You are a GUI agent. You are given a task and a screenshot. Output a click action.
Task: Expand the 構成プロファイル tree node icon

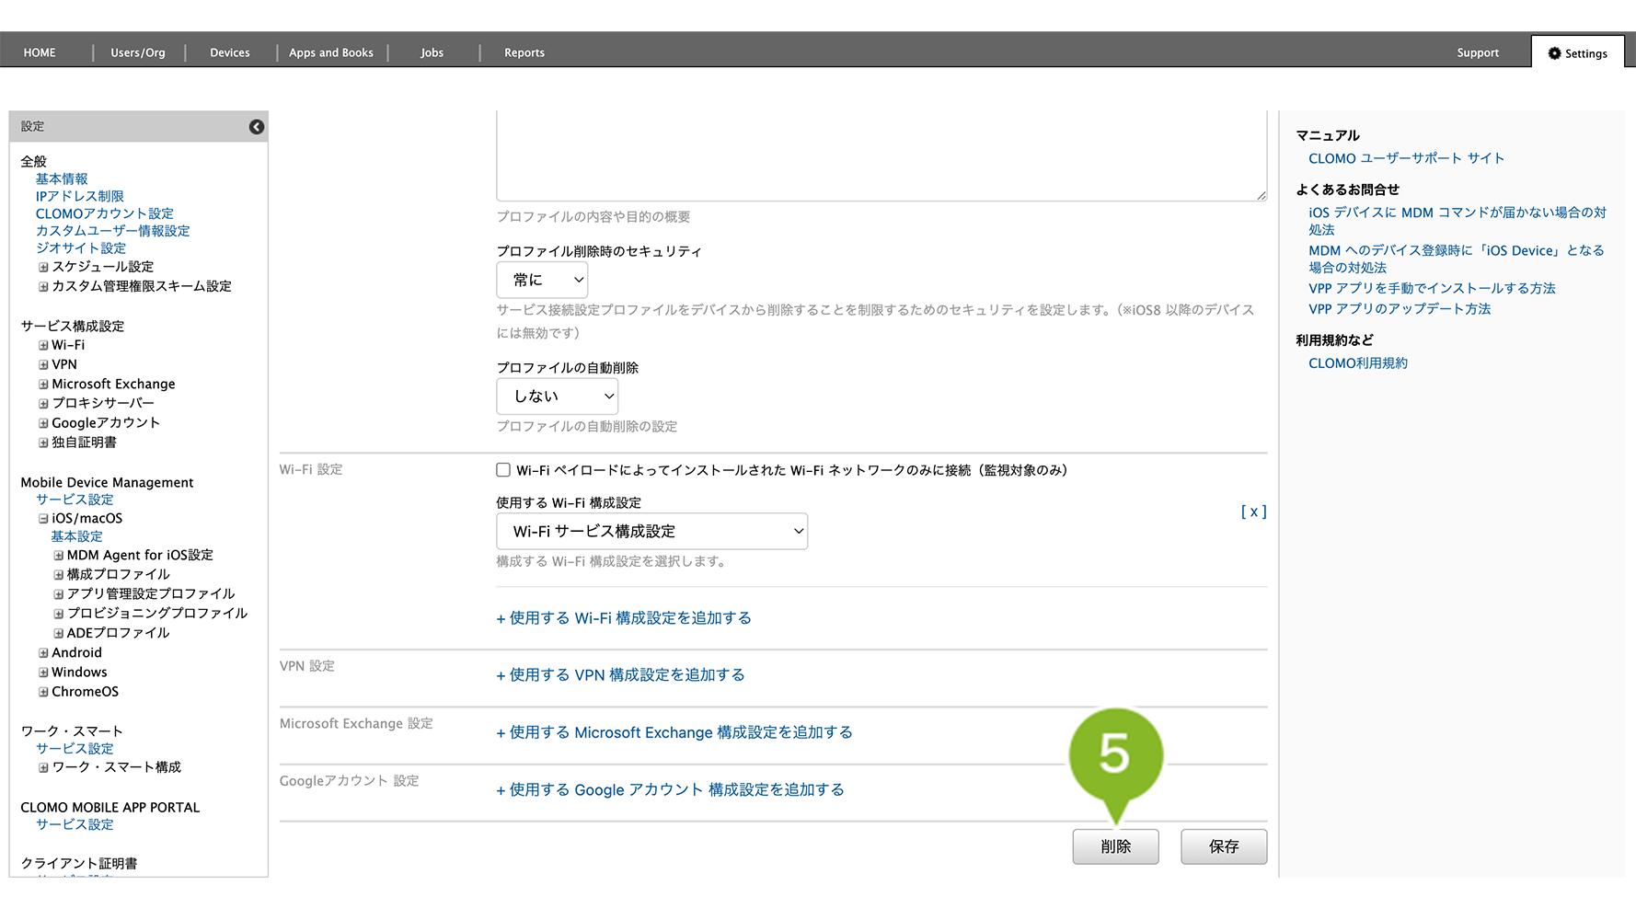[x=58, y=575]
